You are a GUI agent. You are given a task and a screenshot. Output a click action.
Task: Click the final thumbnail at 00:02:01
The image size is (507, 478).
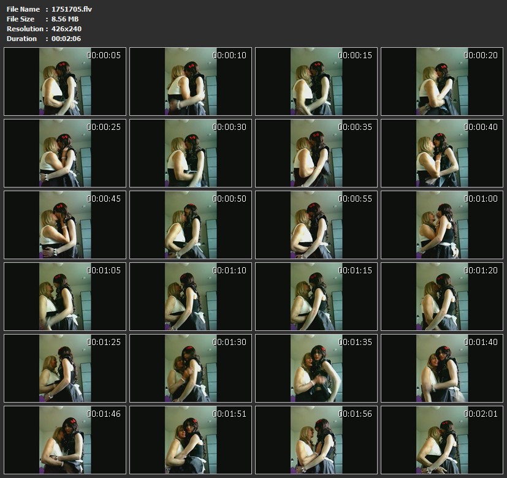tap(442, 440)
